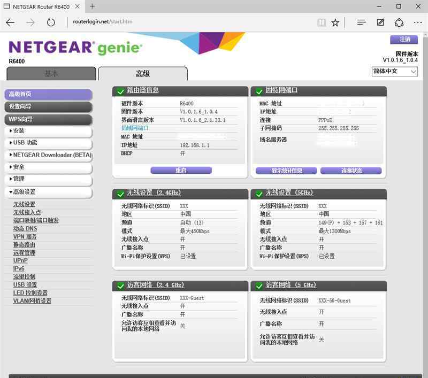Click the 最大1300Mbps mode value

click(x=335, y=231)
